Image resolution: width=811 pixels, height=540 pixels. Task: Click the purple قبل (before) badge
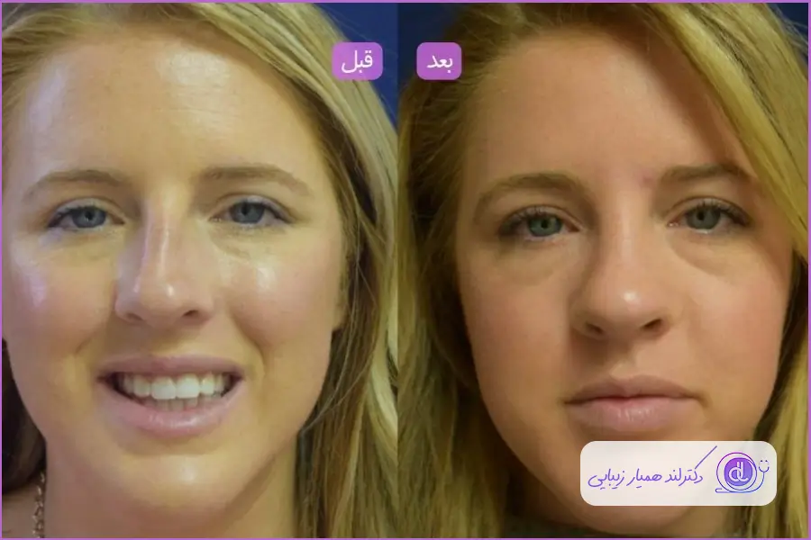pos(358,61)
